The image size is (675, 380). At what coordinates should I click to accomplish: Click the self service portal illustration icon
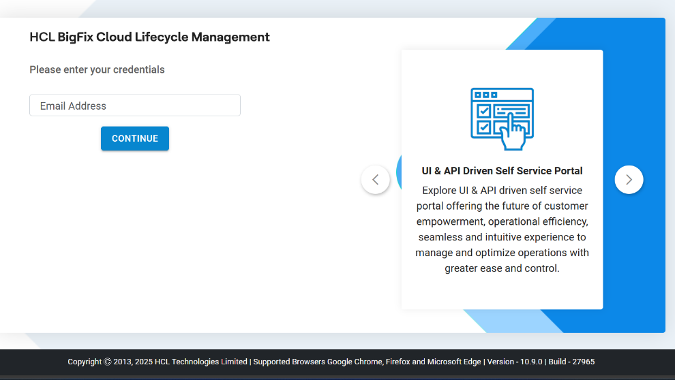tap(502, 119)
